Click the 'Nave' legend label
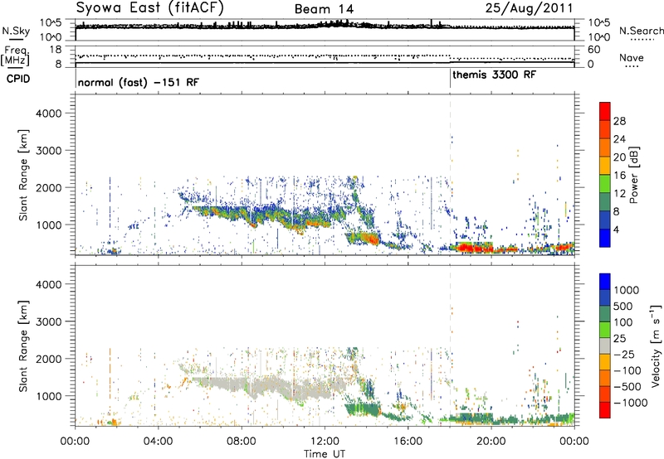Image resolution: width=664 pixels, height=459 pixels. click(x=632, y=58)
